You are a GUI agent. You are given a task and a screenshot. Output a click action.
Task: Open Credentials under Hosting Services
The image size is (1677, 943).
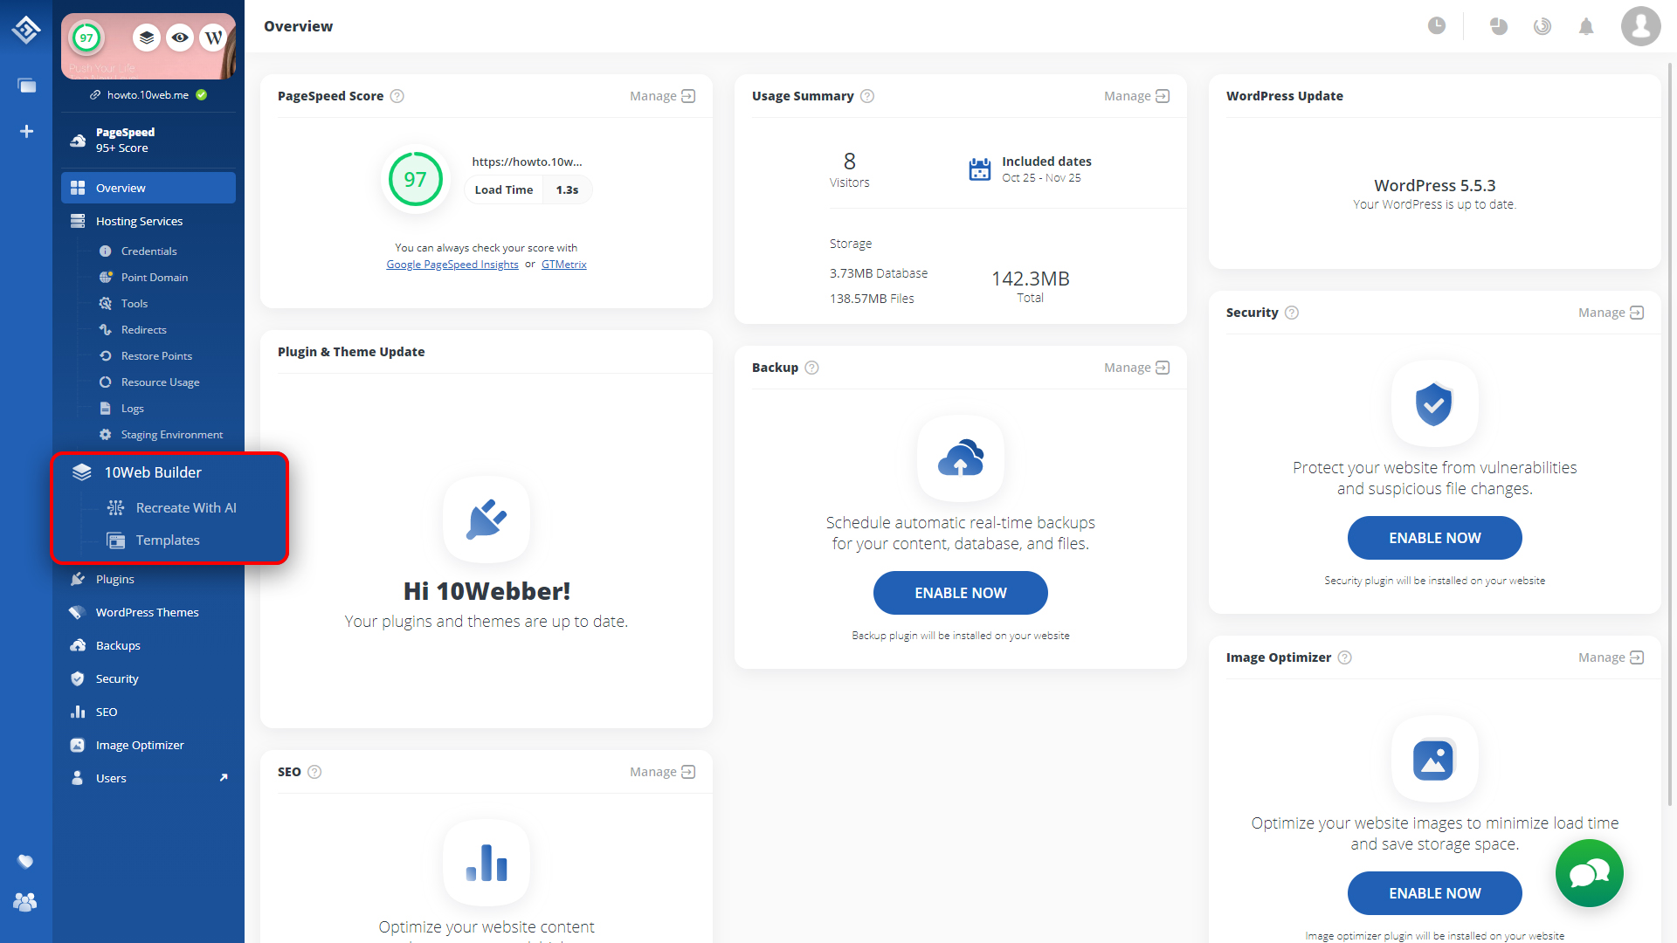(148, 251)
